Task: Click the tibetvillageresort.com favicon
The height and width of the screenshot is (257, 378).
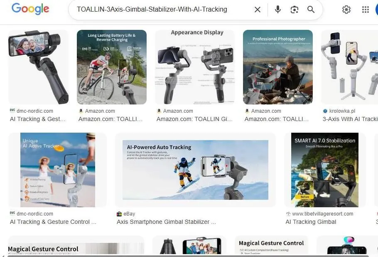Action: point(288,214)
